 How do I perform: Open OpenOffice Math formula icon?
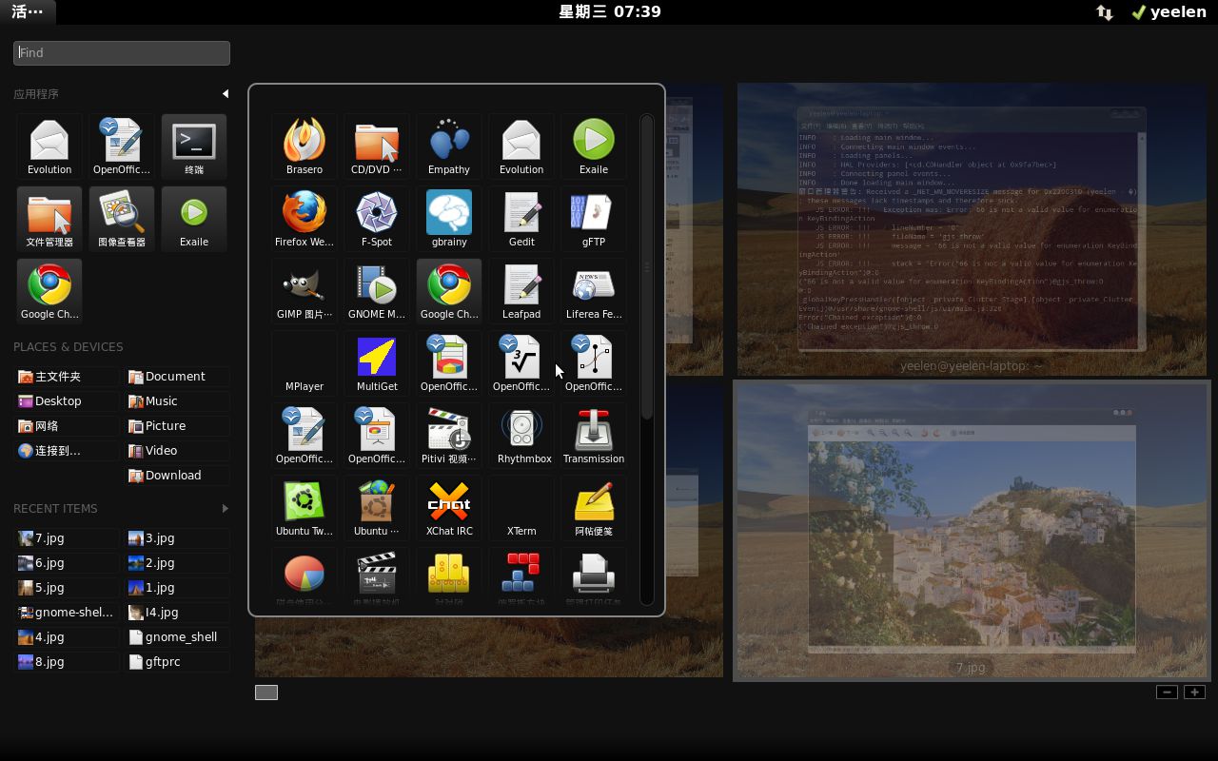pos(521,363)
